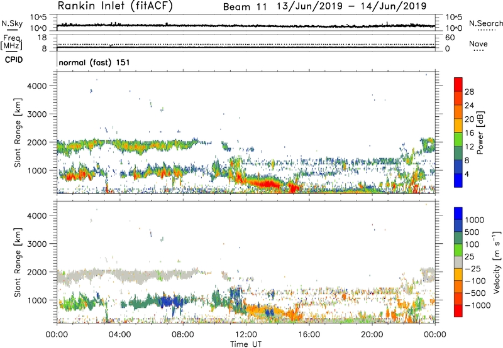Click the power panel 'Slant Range [km]' label
503x348 pixels.
[18, 133]
